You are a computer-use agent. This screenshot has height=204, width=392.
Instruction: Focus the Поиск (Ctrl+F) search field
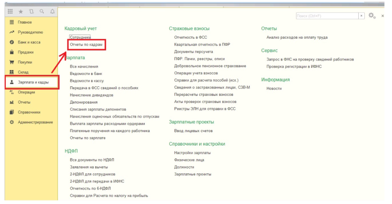point(327,16)
